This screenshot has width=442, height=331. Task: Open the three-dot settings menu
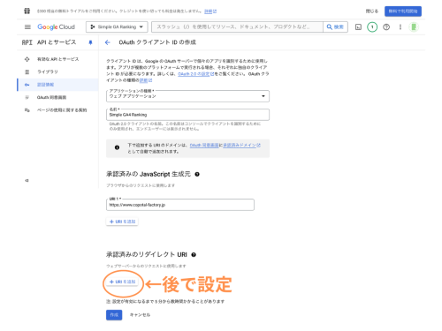tap(400, 27)
